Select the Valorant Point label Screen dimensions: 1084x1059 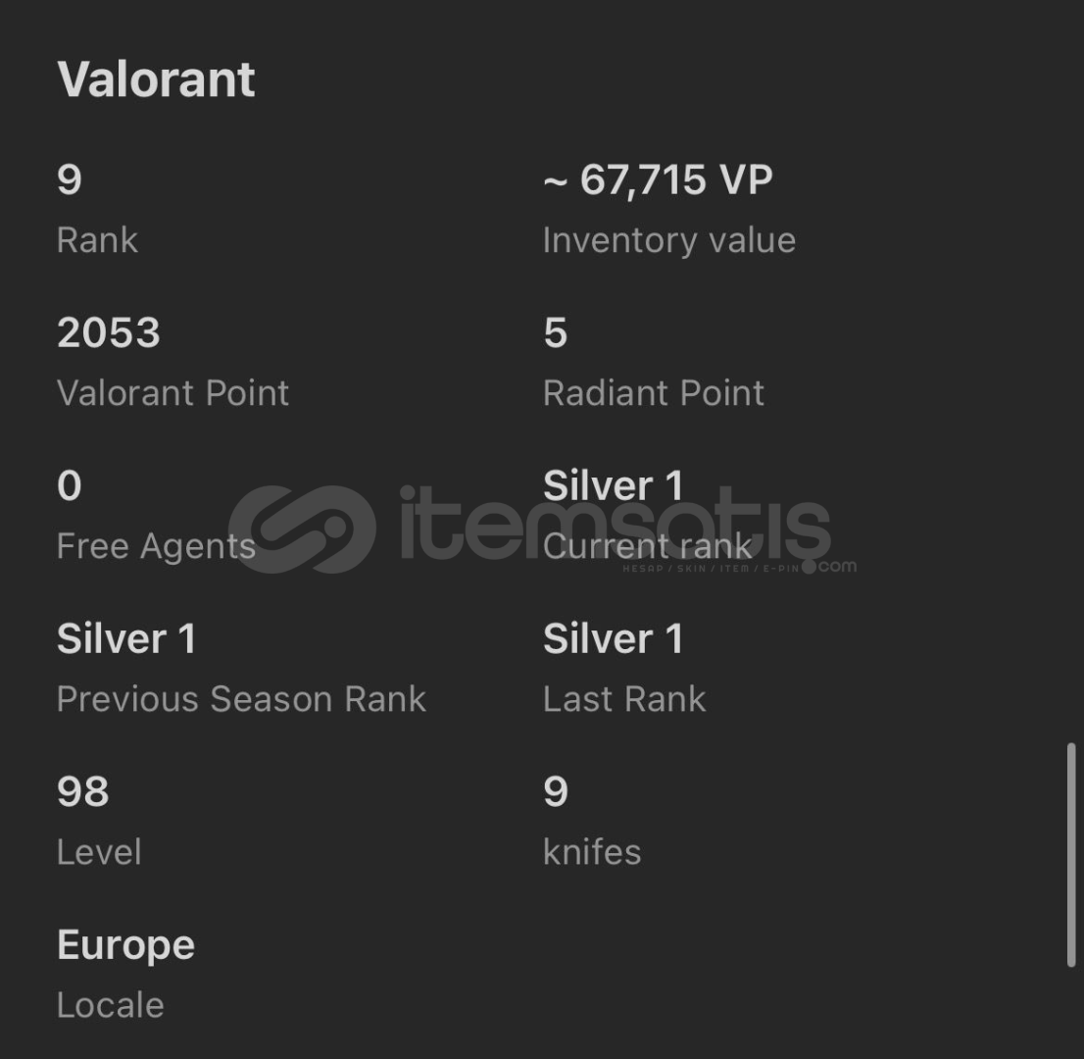tap(172, 393)
